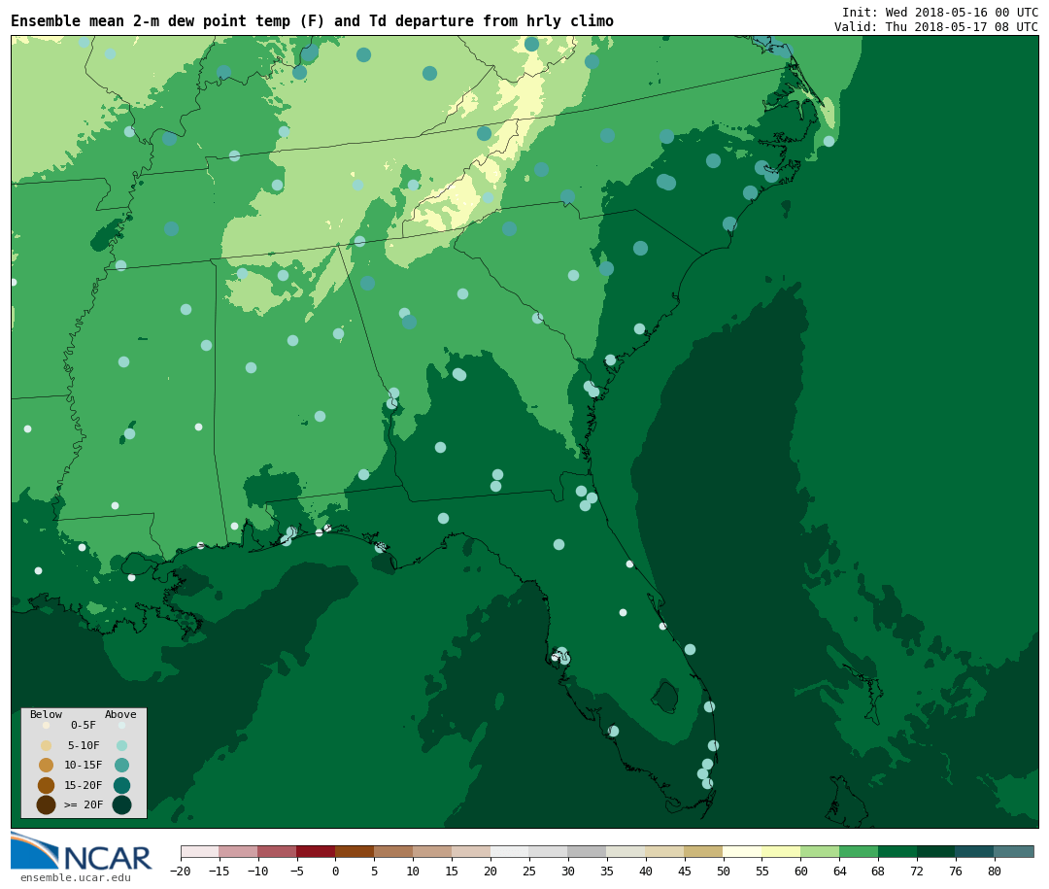Click the Below 10-15F legend circle
This screenshot has height=889, width=1049.
(46, 765)
